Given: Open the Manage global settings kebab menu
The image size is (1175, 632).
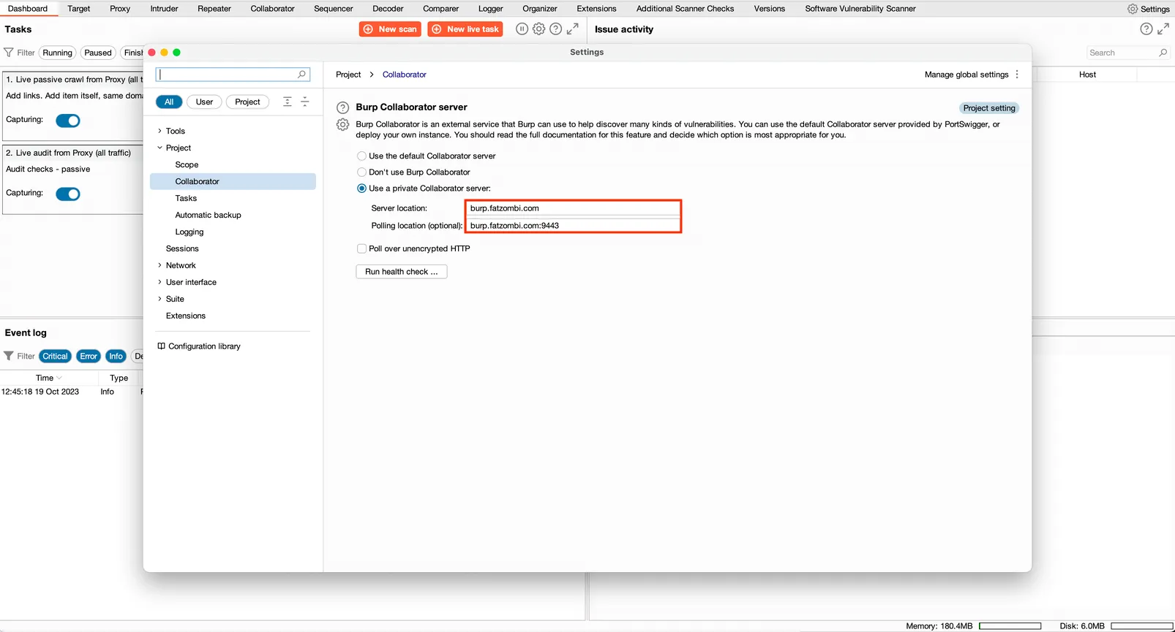Looking at the screenshot, I should 1017,75.
